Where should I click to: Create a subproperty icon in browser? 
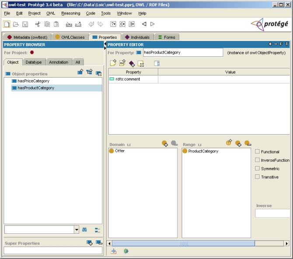point(90,72)
